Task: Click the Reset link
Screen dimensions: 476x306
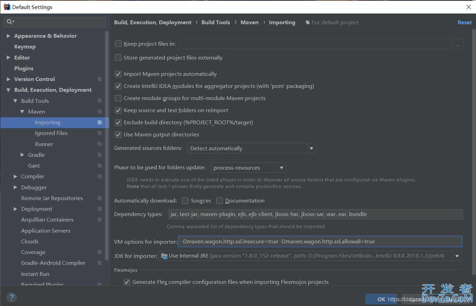Action: [465, 22]
